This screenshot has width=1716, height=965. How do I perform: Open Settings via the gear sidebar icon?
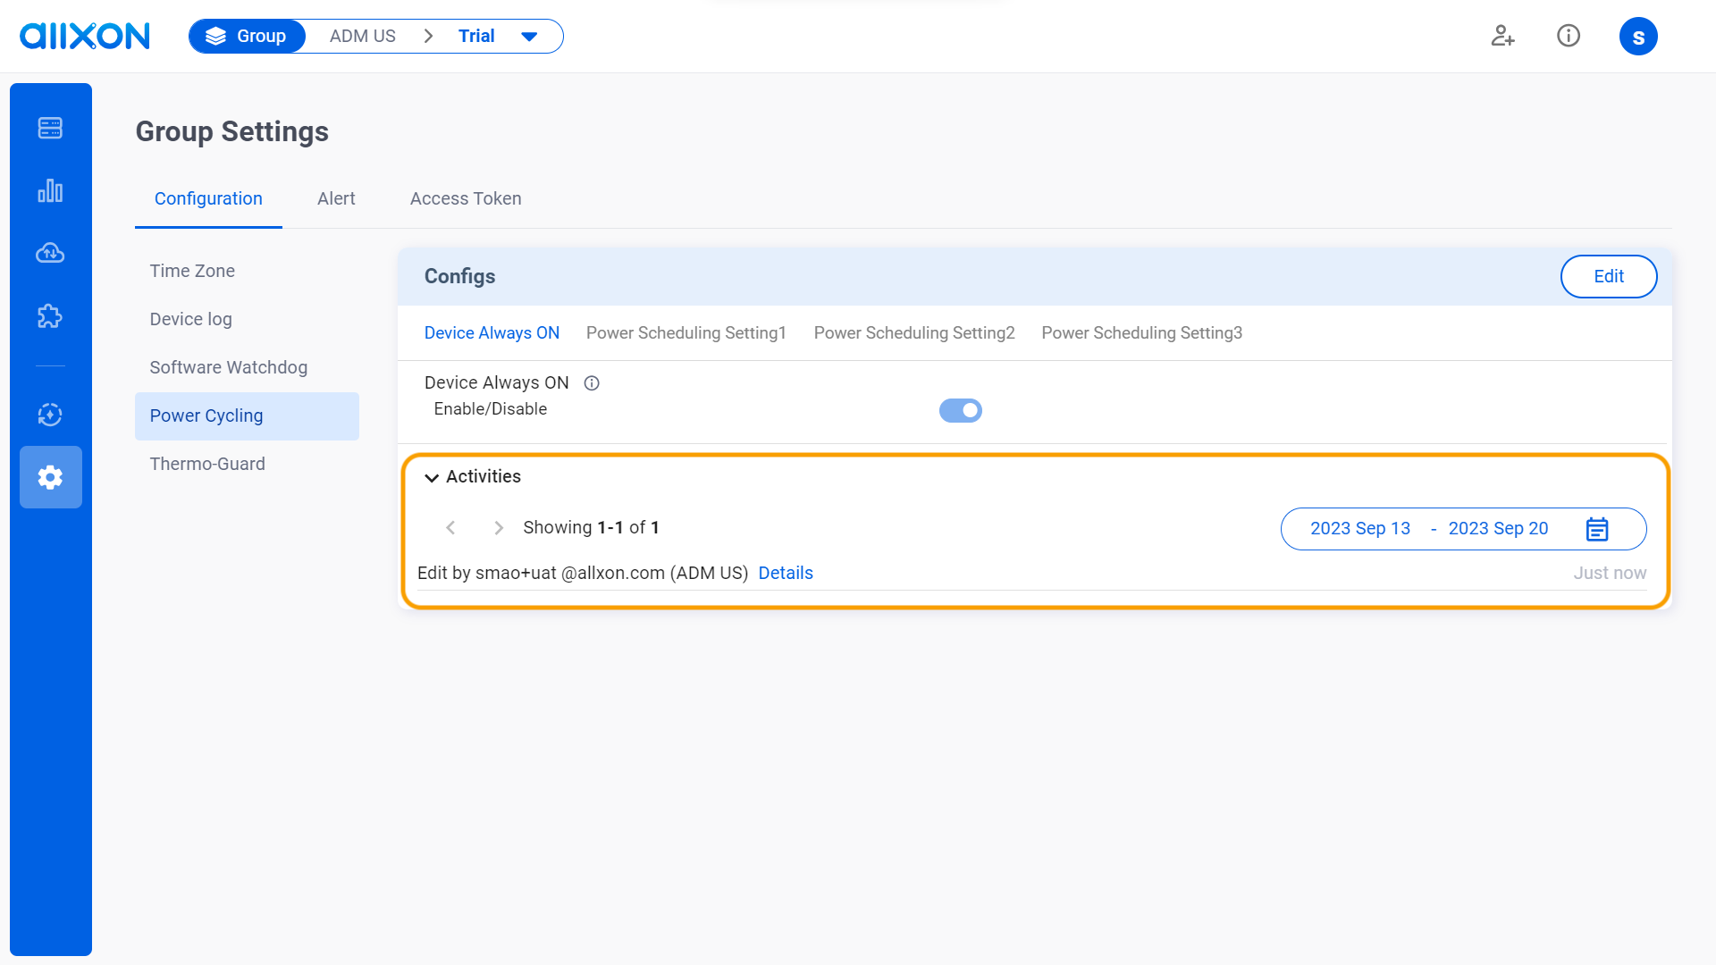[51, 477]
